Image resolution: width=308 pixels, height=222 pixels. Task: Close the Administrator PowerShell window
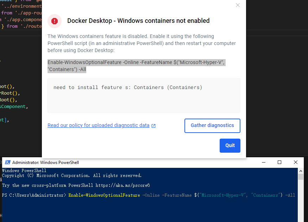(x=295, y=162)
